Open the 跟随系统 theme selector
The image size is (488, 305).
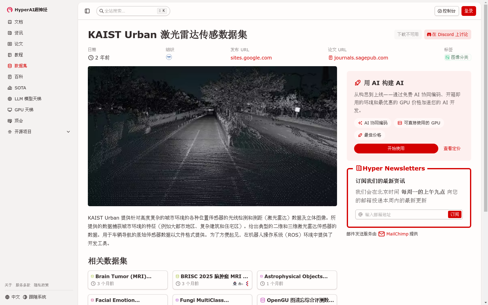pyautogui.click(x=34, y=297)
